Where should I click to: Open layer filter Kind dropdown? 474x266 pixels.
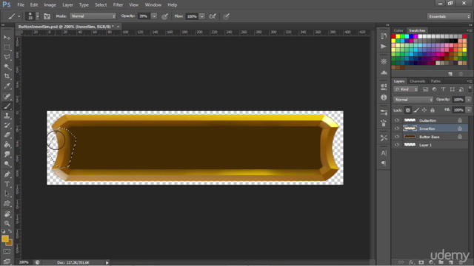click(406, 89)
